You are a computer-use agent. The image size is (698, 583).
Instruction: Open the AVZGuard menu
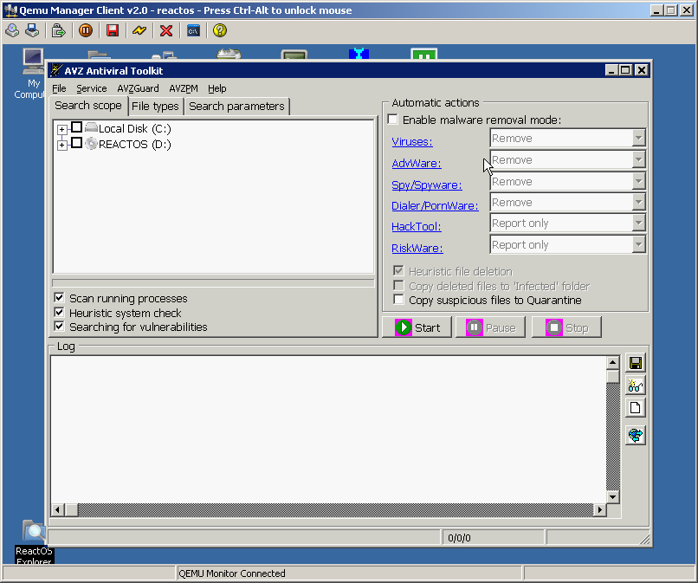[x=139, y=88]
